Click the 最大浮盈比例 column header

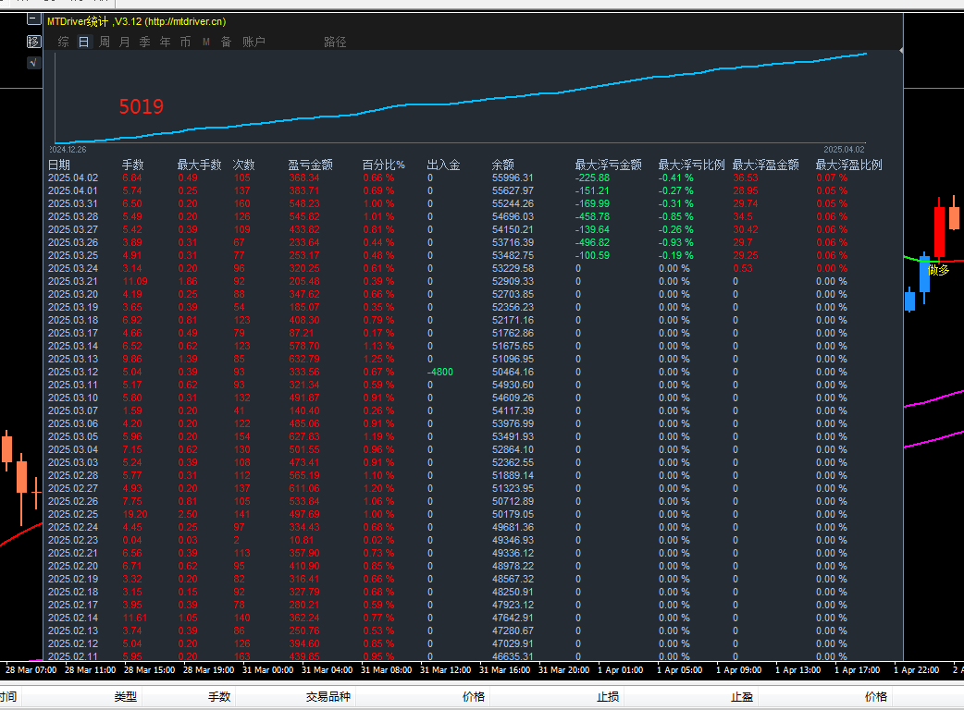pos(848,165)
